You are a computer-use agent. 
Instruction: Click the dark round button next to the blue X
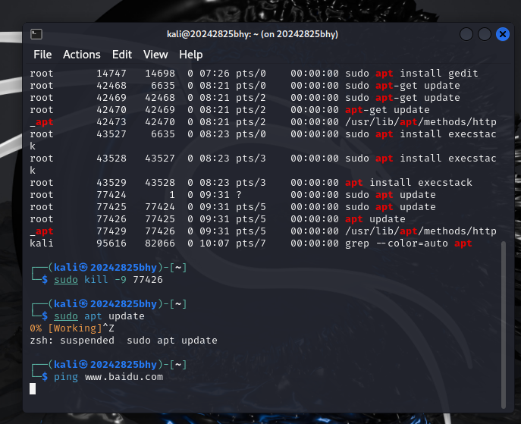(485, 34)
